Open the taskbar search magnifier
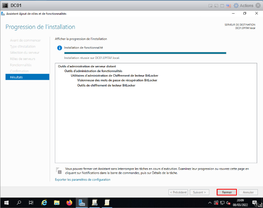 (19, 202)
